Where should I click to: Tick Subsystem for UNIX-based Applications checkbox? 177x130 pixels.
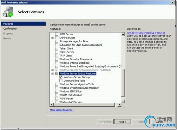point(56,45)
